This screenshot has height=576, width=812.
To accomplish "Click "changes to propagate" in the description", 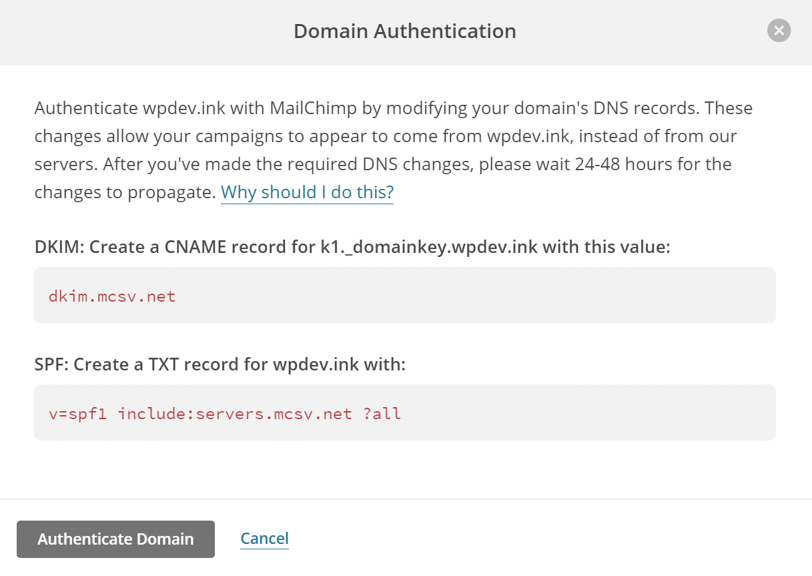I will click(x=125, y=192).
